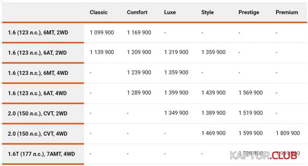Click the 1 569 900 Prestige price
Screen dimensions: 308x166
251,93
